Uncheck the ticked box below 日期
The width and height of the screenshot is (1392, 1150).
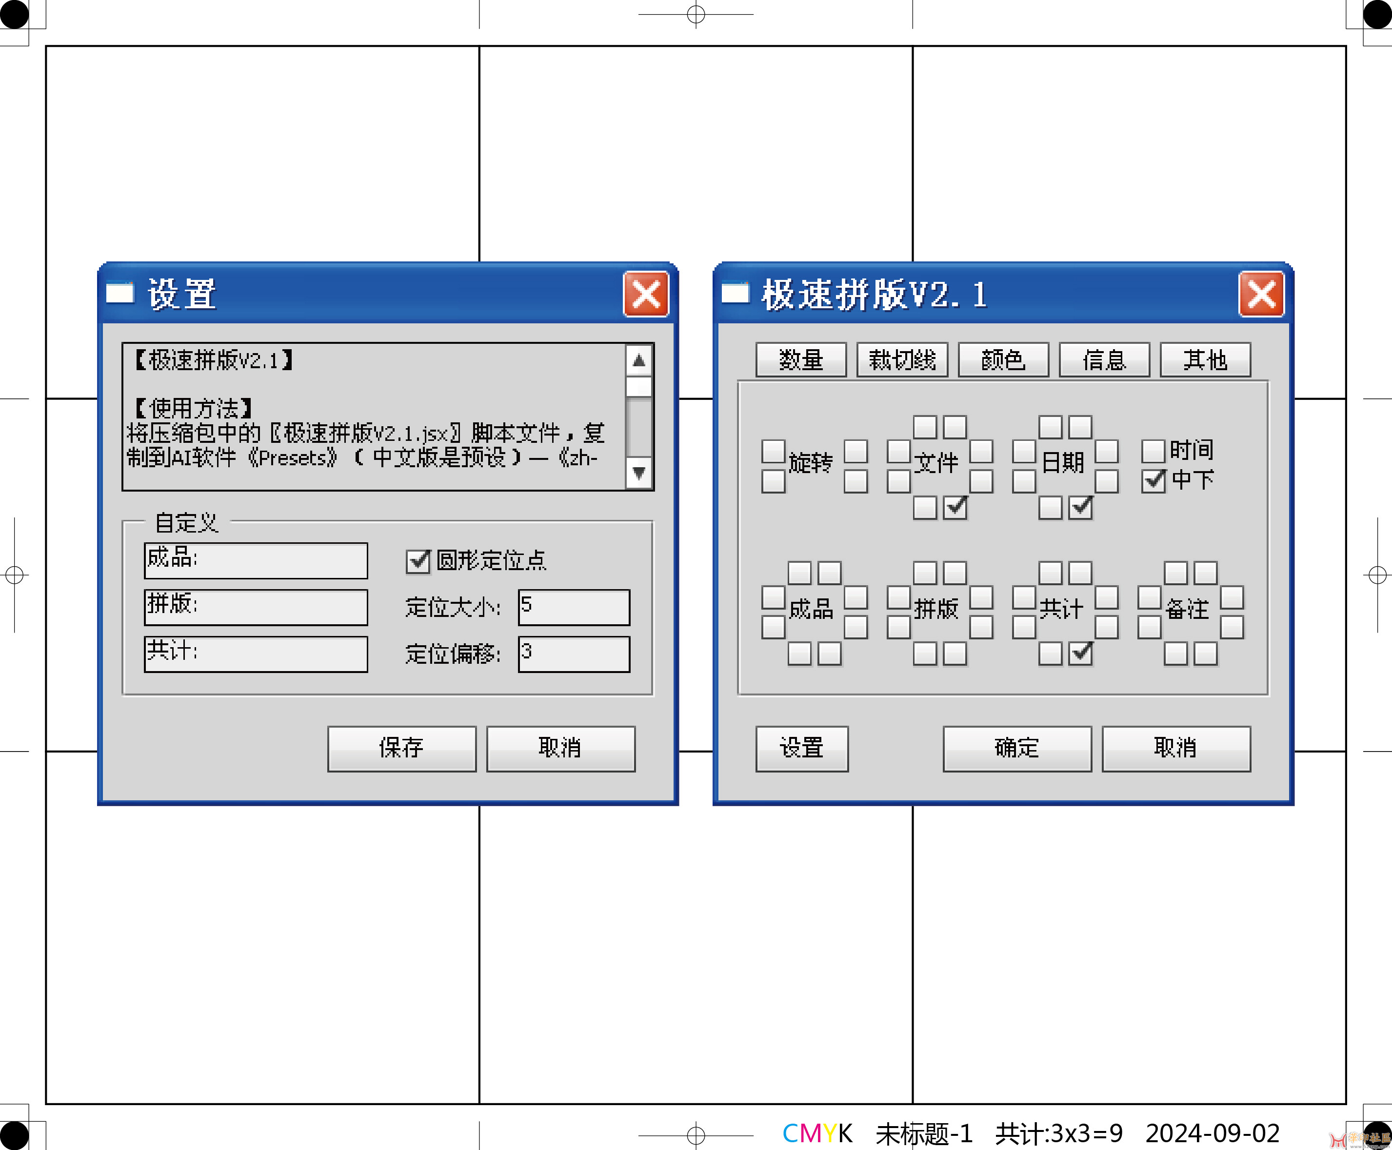[x=1080, y=508]
